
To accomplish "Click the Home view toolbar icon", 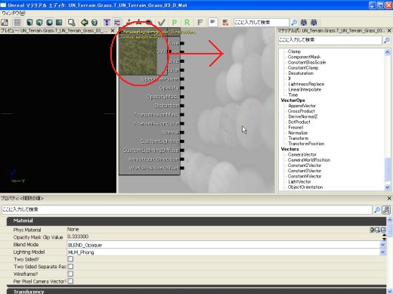I will (5, 23).
